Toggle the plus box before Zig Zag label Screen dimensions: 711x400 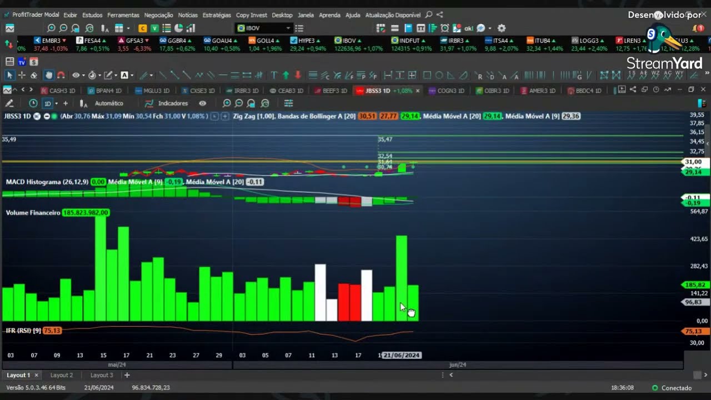[224, 116]
